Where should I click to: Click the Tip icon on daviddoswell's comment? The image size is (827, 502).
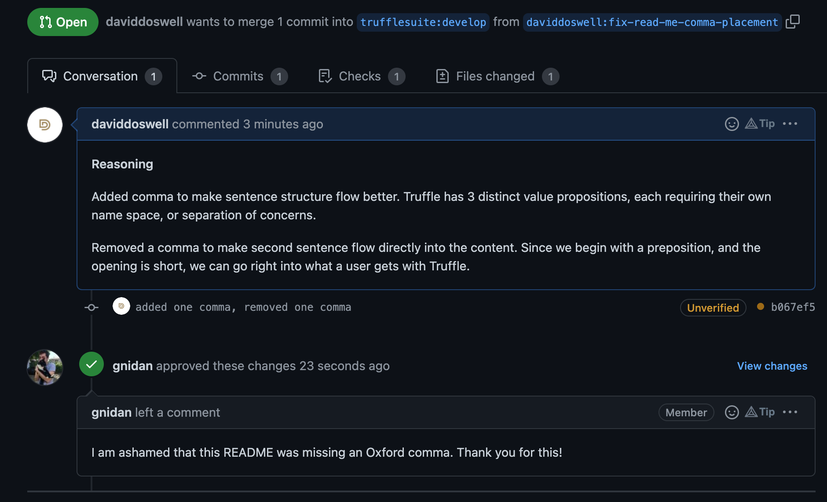point(760,124)
